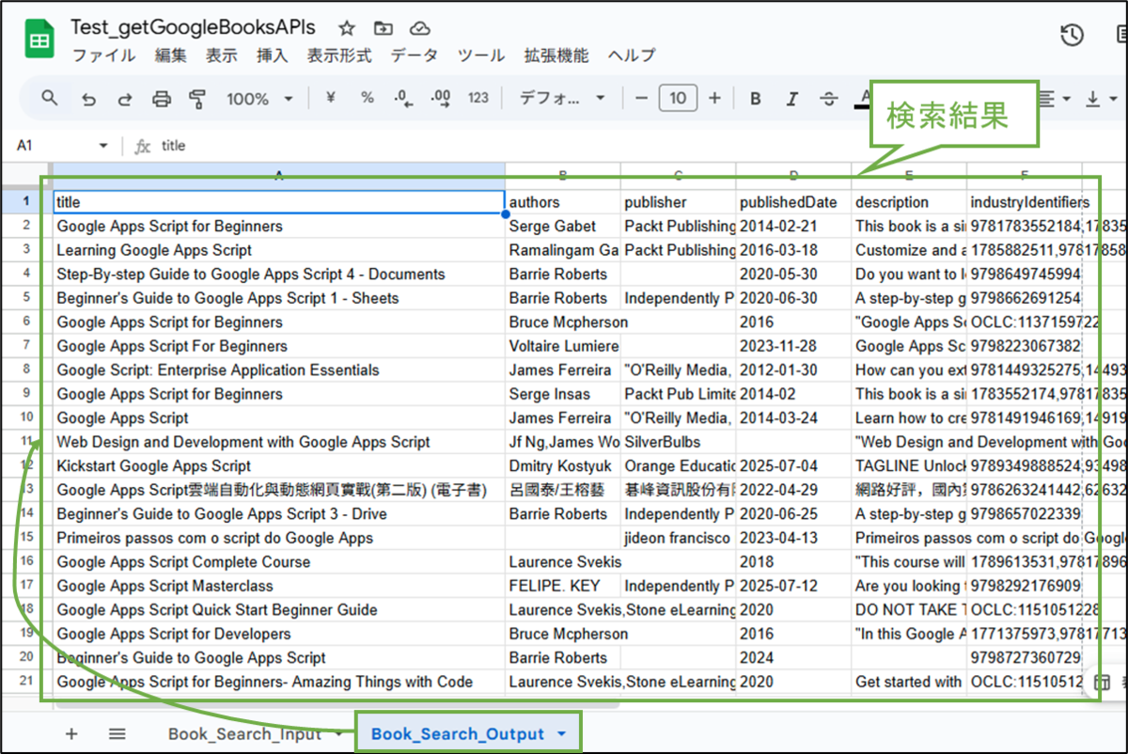The image size is (1128, 754).
Task: Select cell Google Apps Script Masterclass
Action: pyautogui.click(x=279, y=586)
